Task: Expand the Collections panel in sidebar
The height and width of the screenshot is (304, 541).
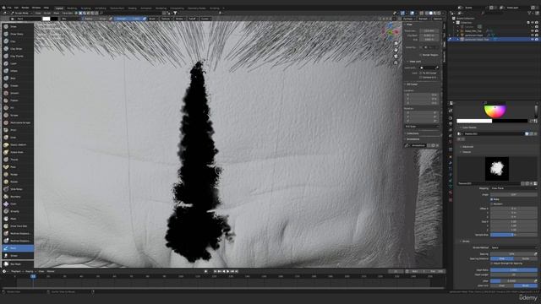Action: [412, 133]
